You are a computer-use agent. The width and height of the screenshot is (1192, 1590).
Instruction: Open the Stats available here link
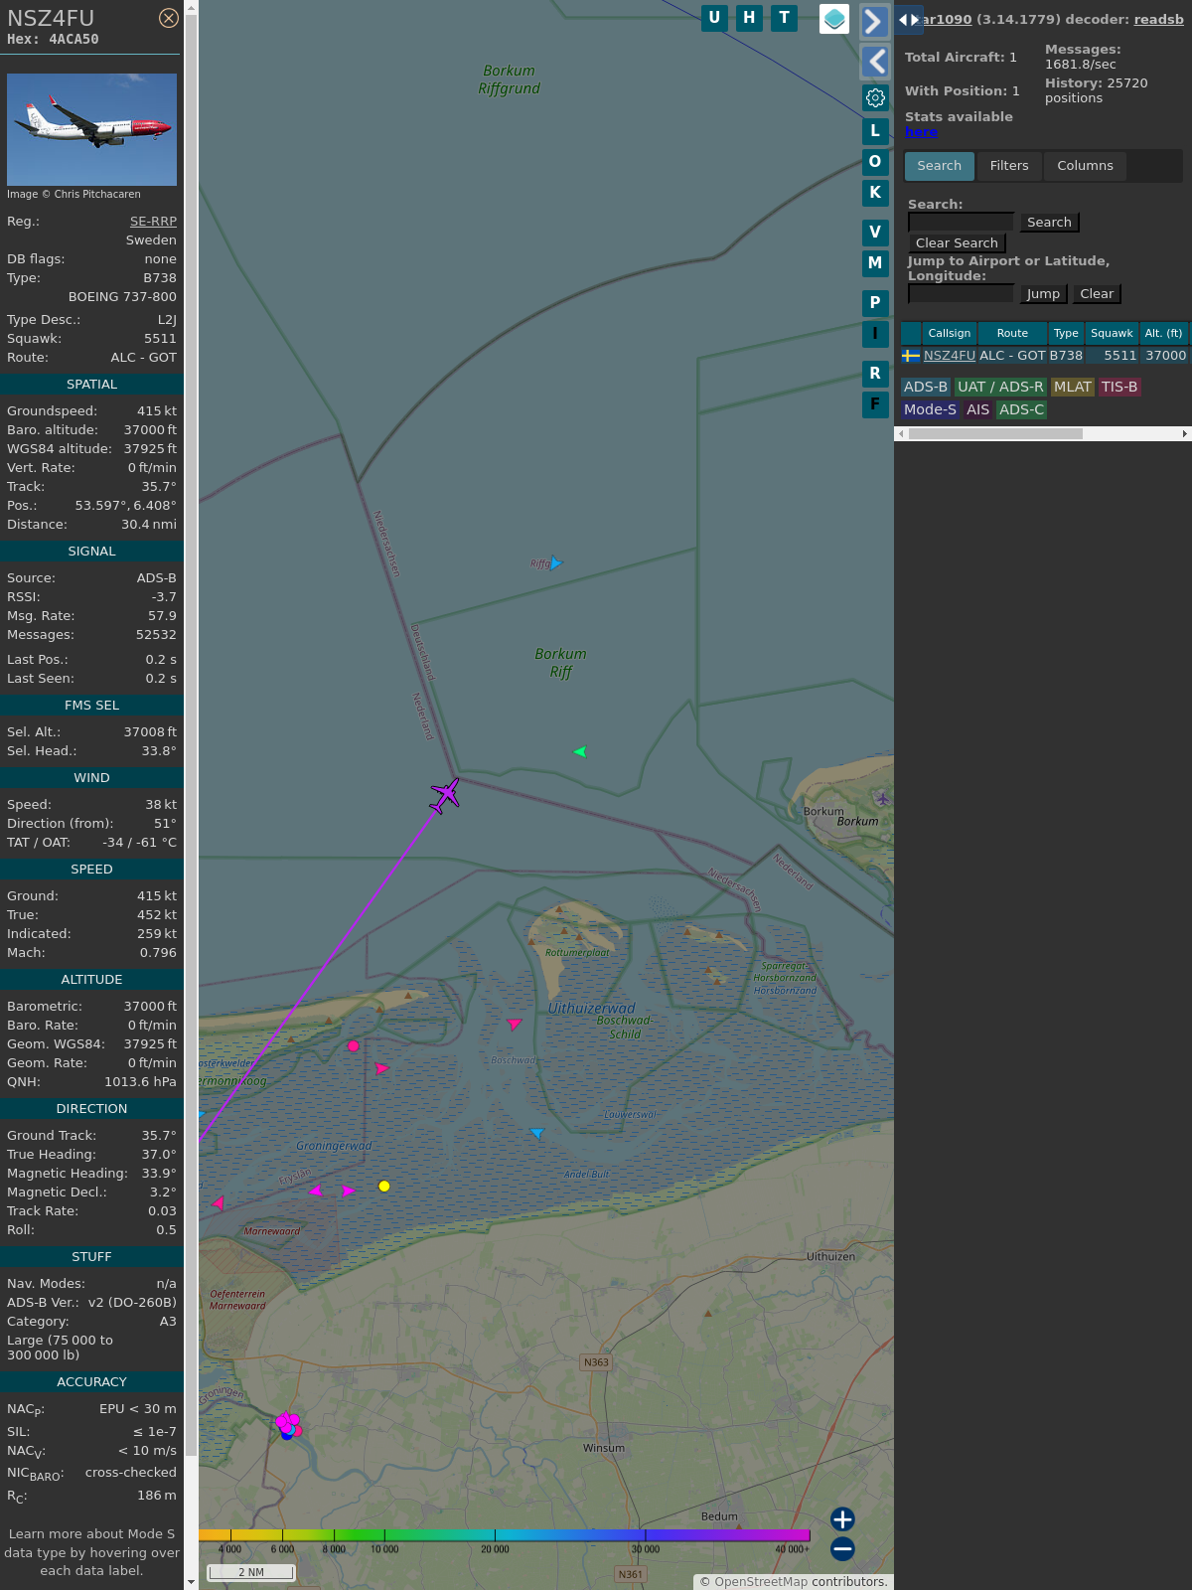coord(921,132)
